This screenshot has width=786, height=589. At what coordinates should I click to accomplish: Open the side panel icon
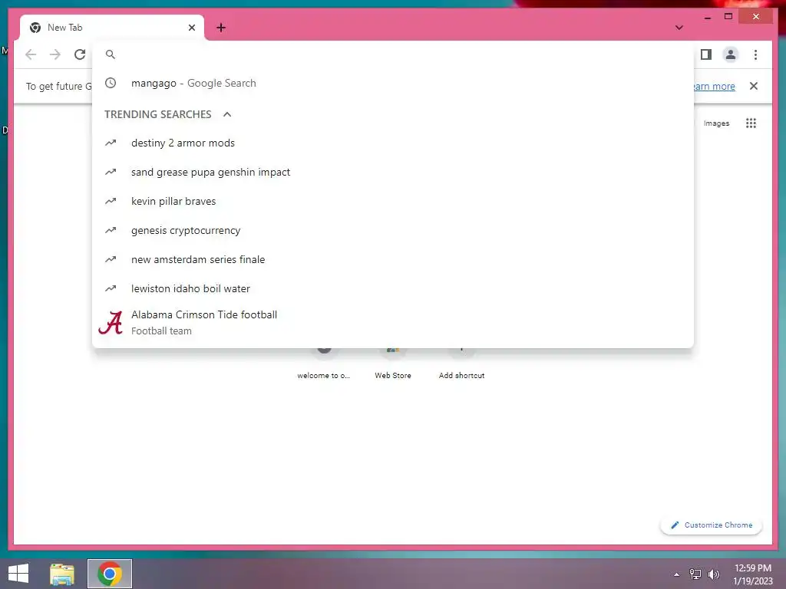706,54
